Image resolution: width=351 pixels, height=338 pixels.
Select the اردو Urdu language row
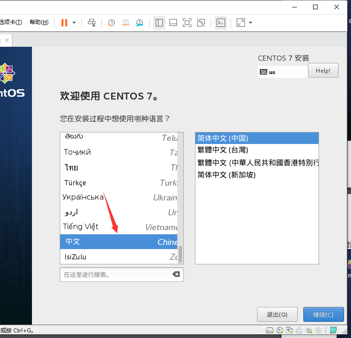click(x=119, y=212)
